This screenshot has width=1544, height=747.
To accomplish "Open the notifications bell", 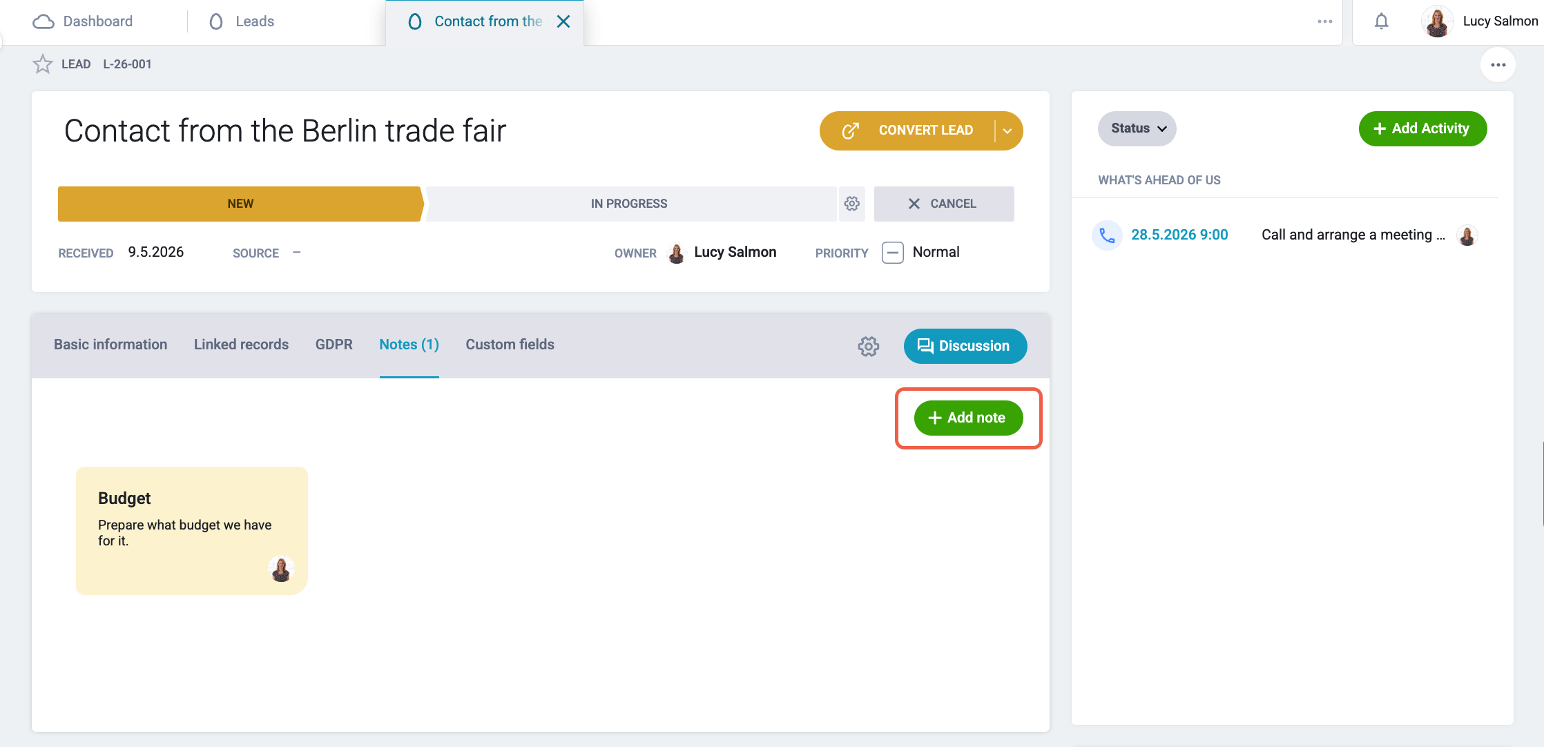I will (1381, 21).
